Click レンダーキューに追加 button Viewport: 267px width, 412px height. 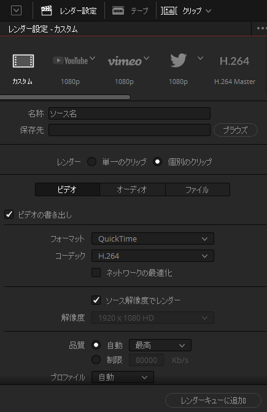(x=213, y=400)
